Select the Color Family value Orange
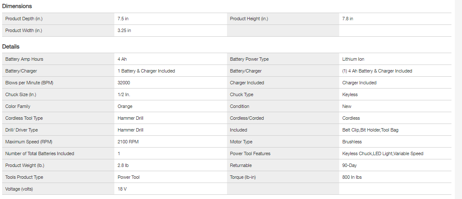 tap(125, 106)
